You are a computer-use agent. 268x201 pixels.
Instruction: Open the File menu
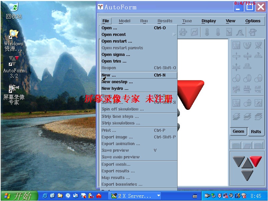coord(105,21)
